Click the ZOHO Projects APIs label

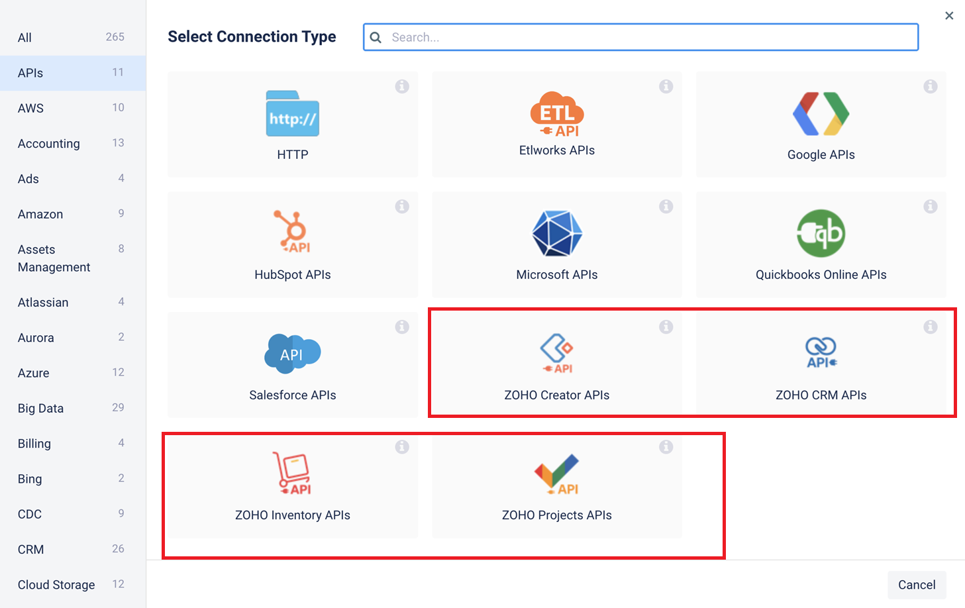tap(557, 515)
